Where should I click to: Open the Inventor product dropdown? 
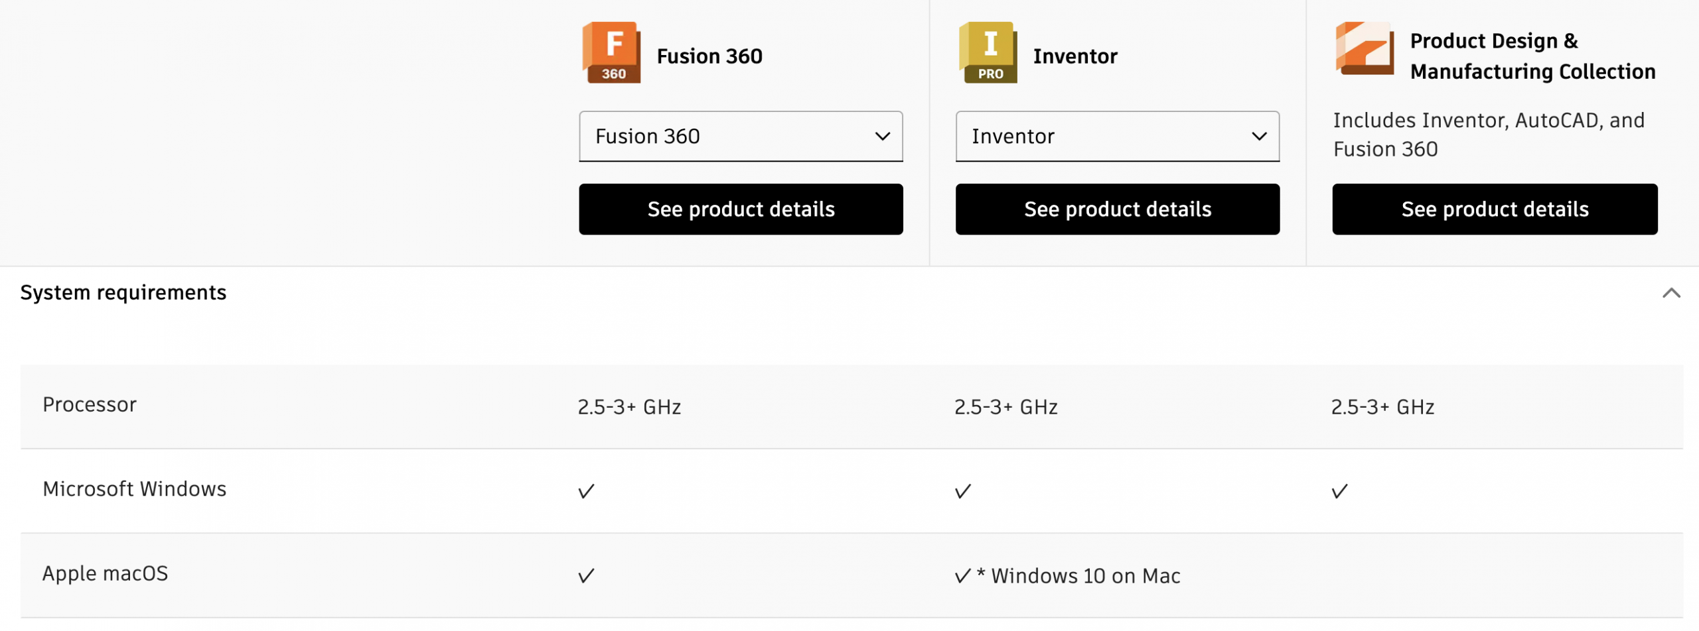tap(1118, 137)
